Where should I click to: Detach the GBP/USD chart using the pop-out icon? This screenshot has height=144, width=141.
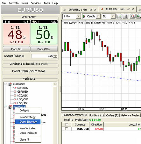[91, 10]
